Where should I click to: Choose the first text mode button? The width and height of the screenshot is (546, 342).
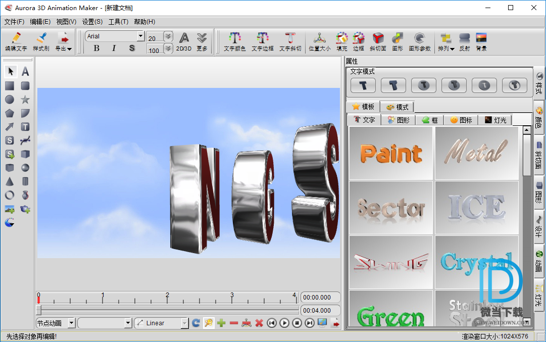(363, 85)
